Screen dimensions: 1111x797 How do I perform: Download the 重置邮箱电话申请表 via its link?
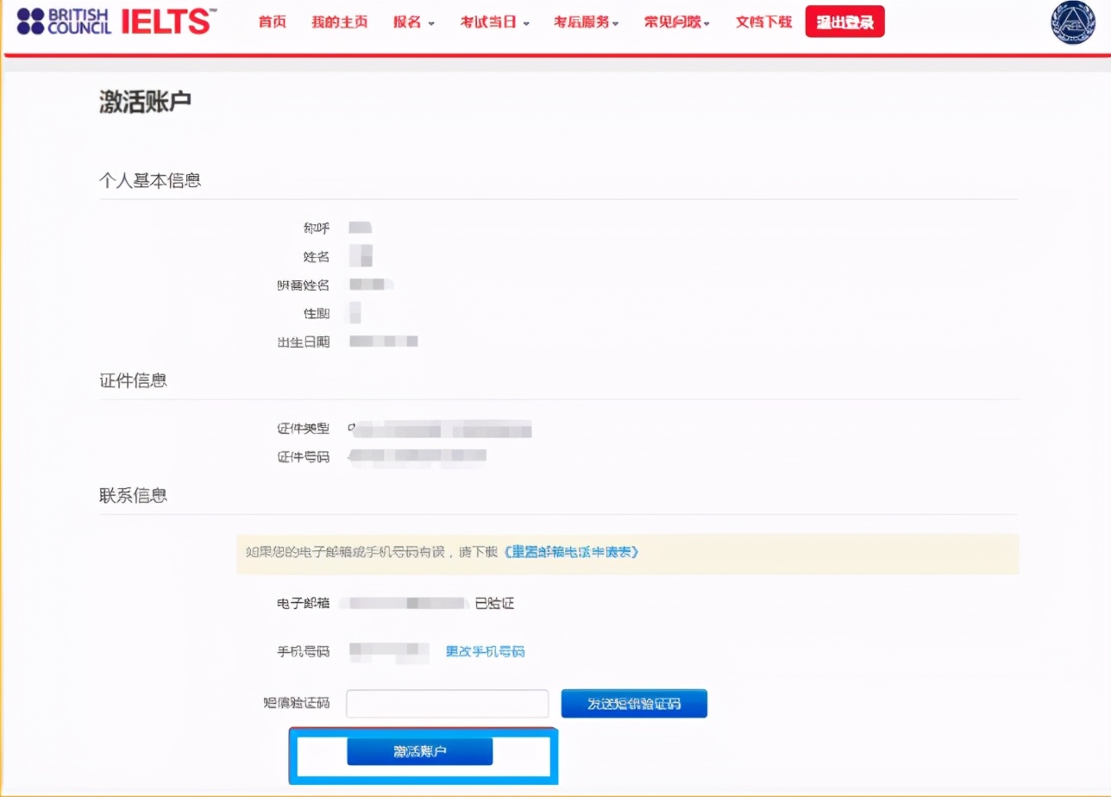point(574,553)
